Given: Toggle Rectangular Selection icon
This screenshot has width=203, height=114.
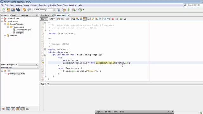Looking at the screenshot, I should click(88, 19).
